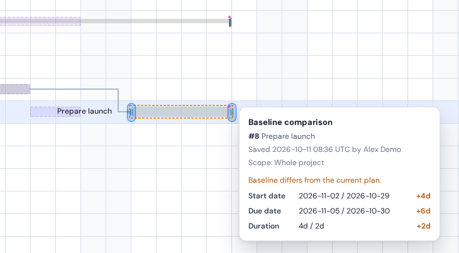Click the '+2d' duration difference

(424, 227)
